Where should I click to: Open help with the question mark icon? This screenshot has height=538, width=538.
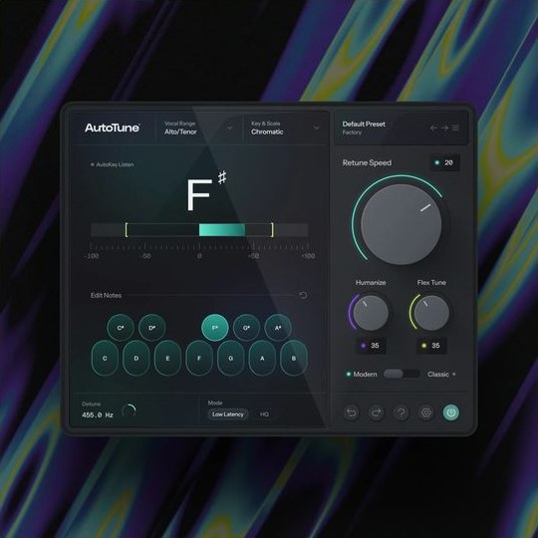(402, 412)
